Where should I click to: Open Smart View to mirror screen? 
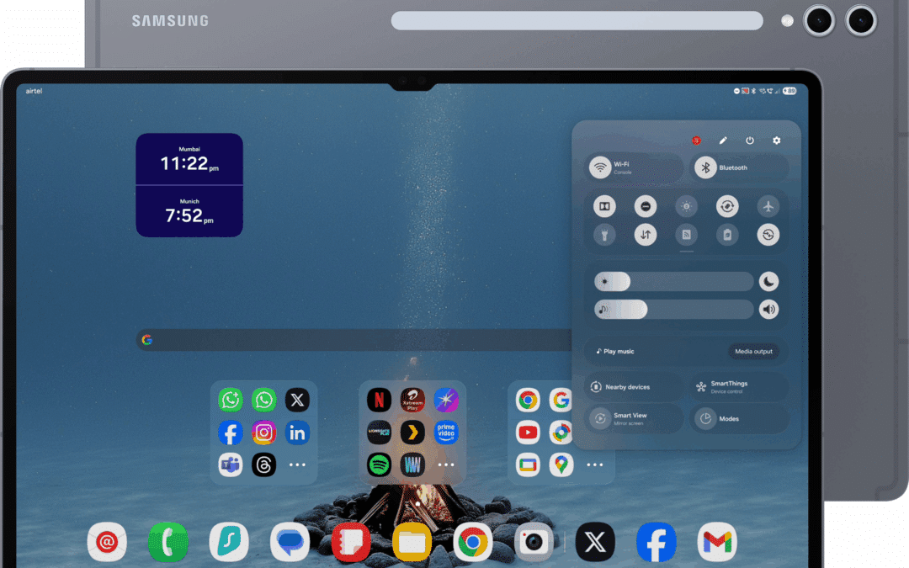[634, 418]
